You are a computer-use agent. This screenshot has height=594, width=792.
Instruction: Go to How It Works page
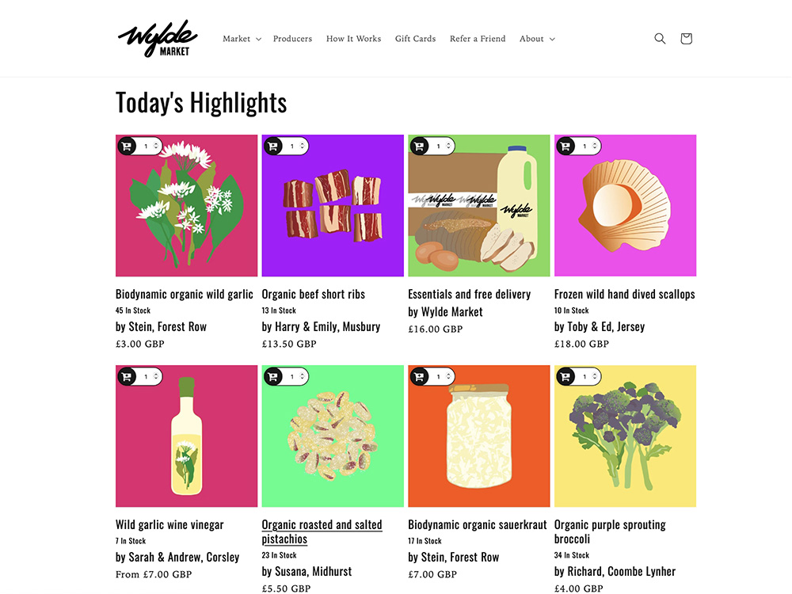[353, 39]
